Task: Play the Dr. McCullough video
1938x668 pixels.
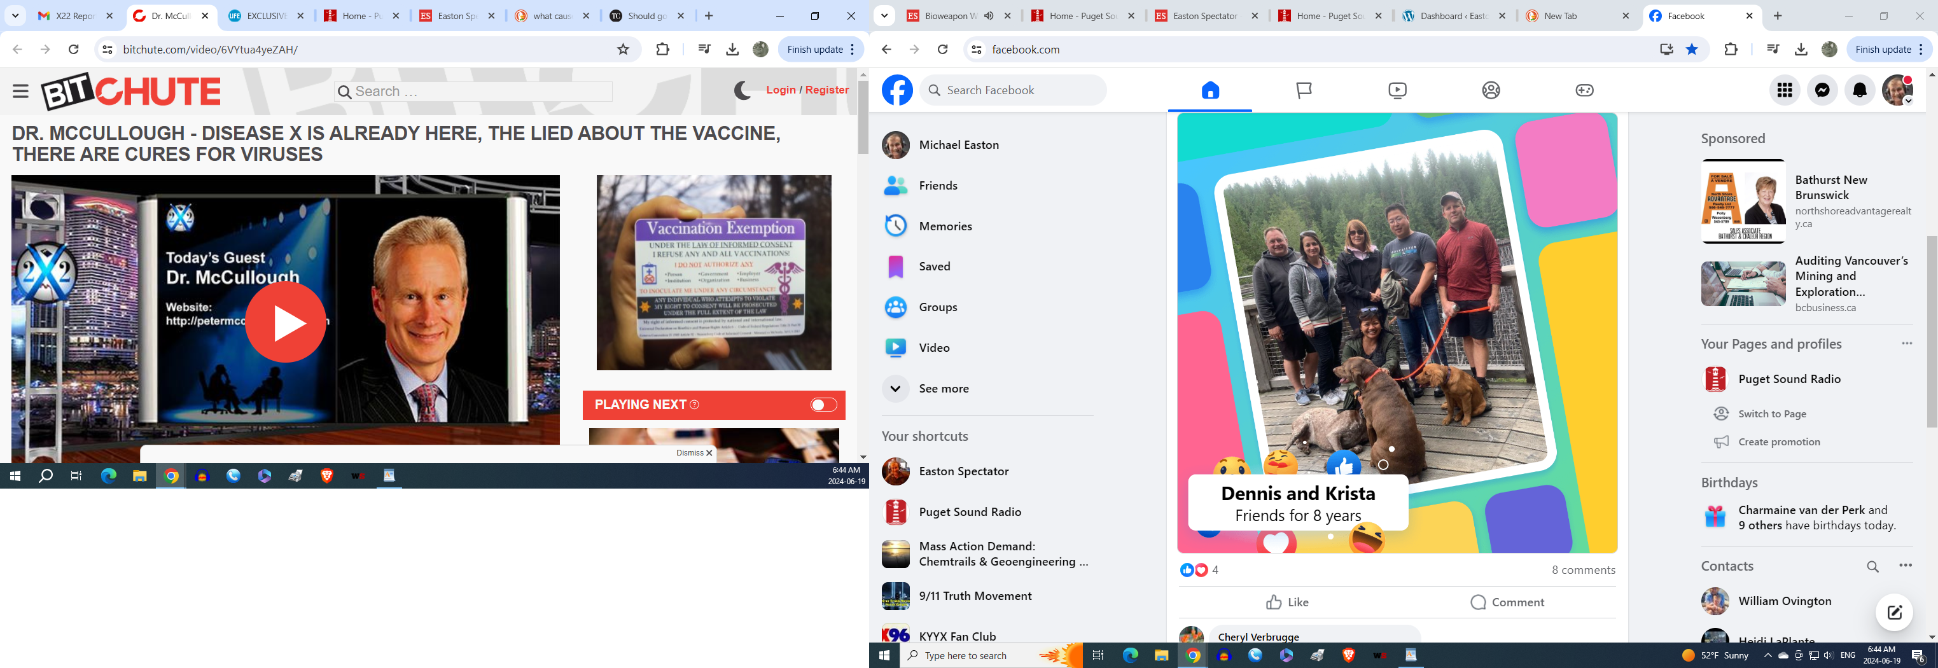Action: click(285, 322)
